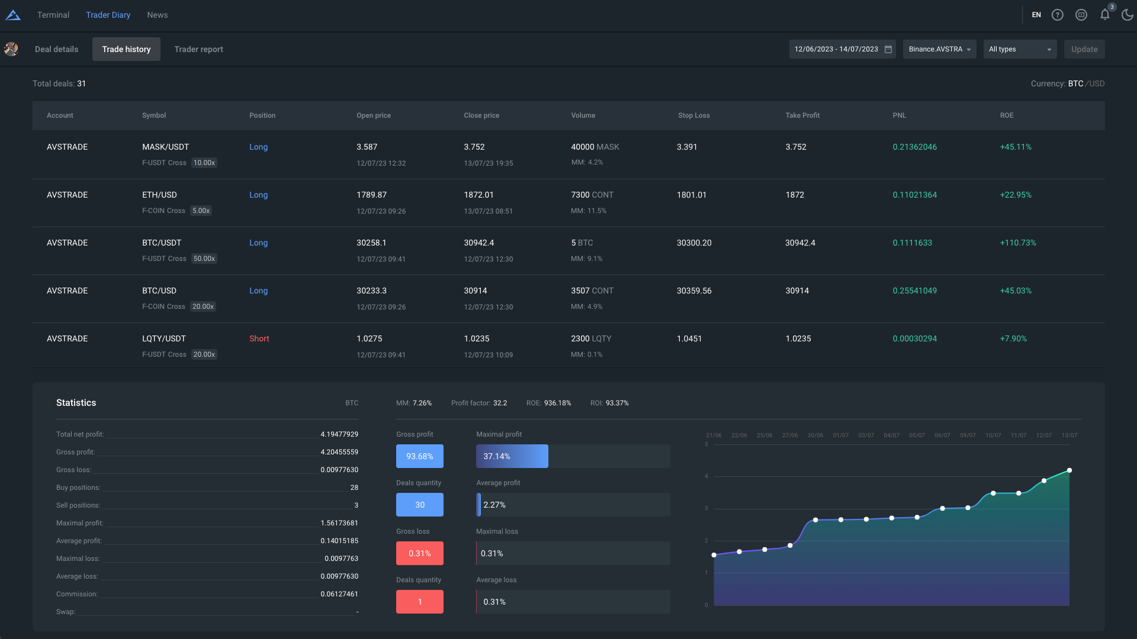1137x639 pixels.
Task: Click the calendar icon in date range
Action: point(888,50)
